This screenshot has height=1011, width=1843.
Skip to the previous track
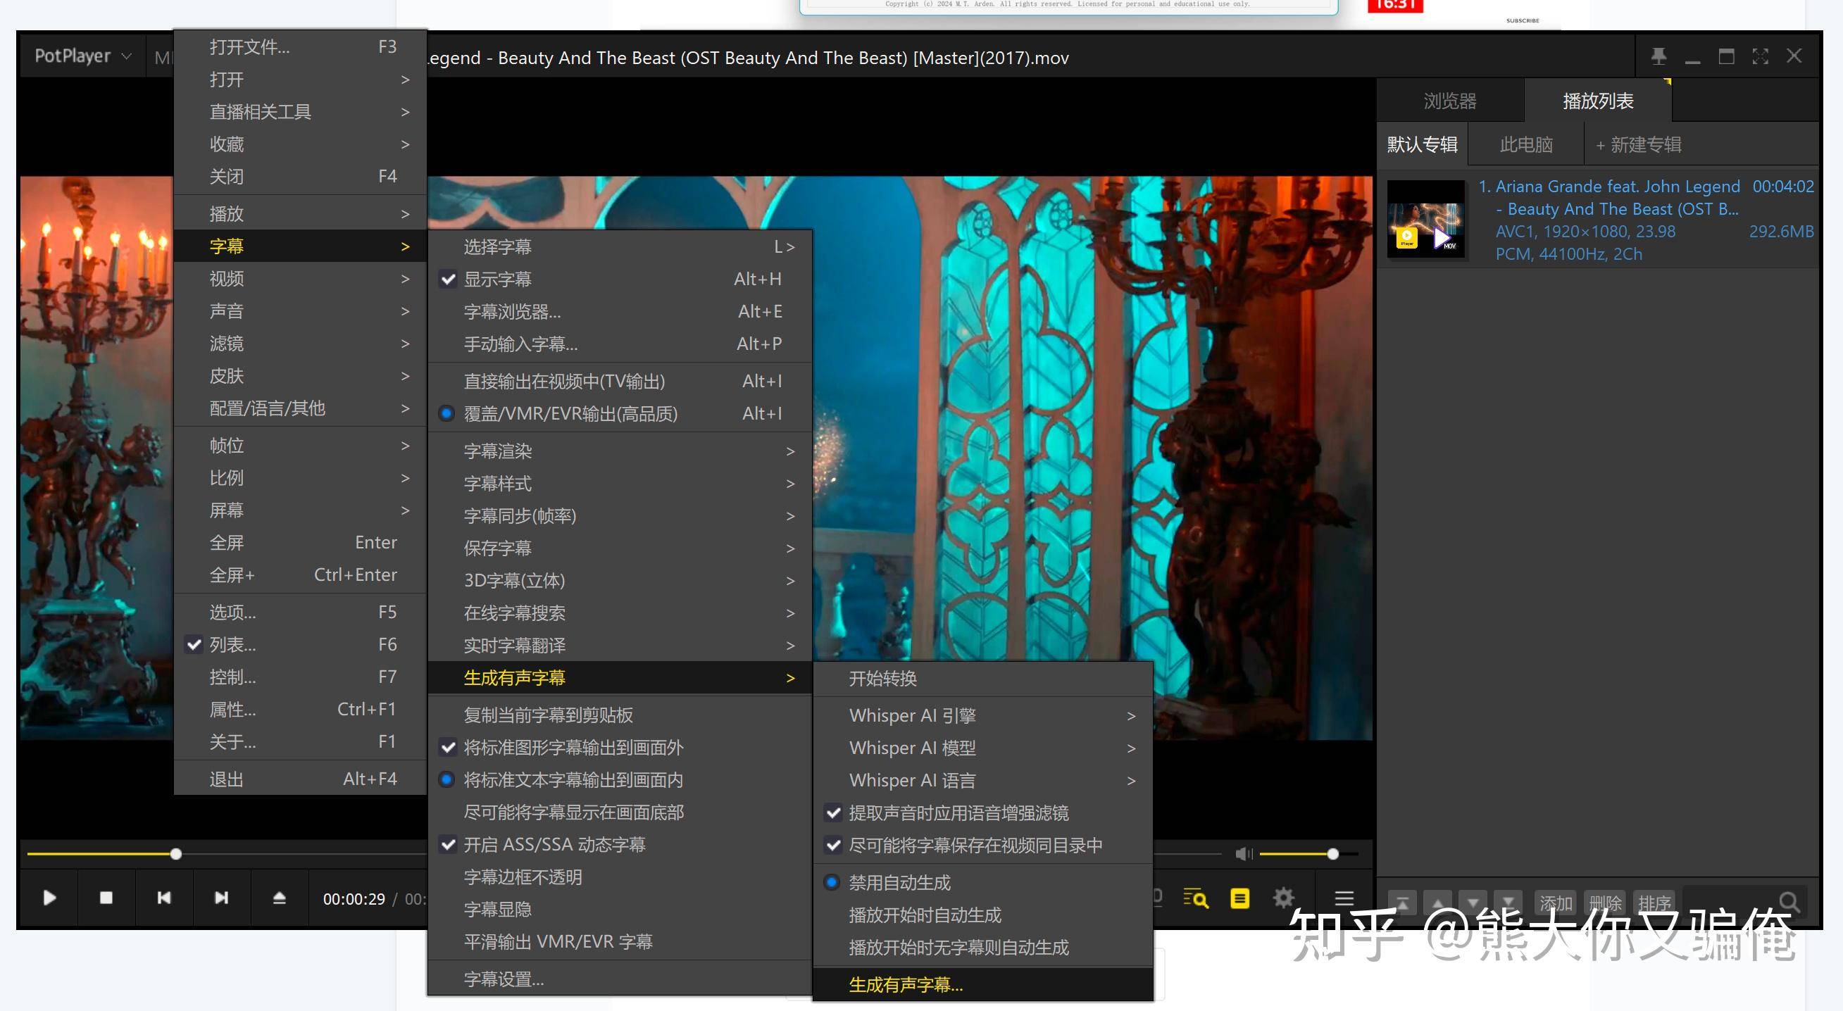(x=164, y=898)
